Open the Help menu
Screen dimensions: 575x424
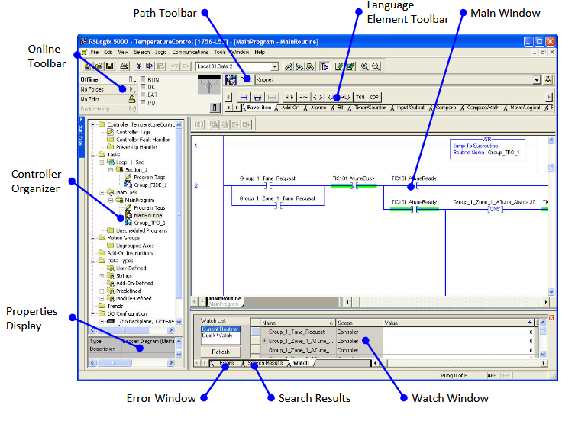point(260,53)
